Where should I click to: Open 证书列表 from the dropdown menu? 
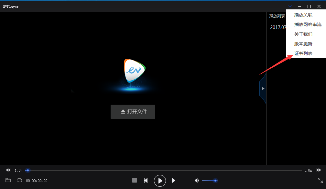click(303, 53)
